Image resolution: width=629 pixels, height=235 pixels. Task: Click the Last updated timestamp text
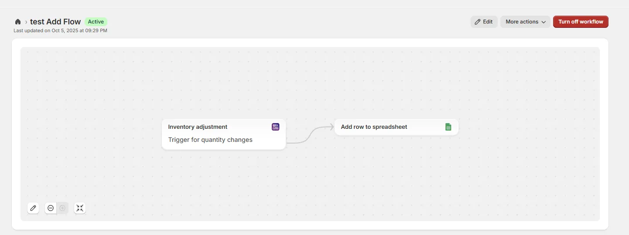point(60,31)
